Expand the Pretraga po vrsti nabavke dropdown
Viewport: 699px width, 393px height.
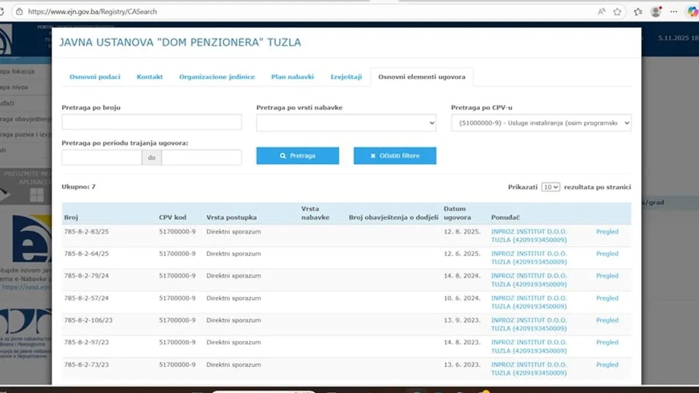346,122
